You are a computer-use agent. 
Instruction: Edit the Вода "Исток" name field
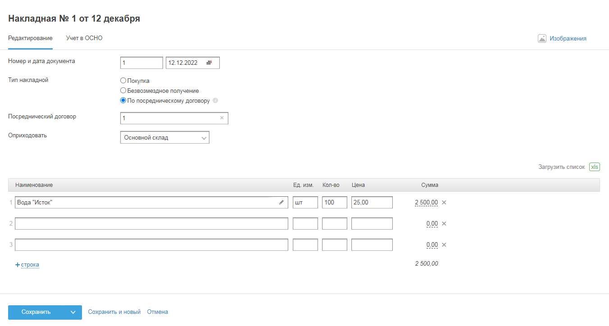coord(151,203)
